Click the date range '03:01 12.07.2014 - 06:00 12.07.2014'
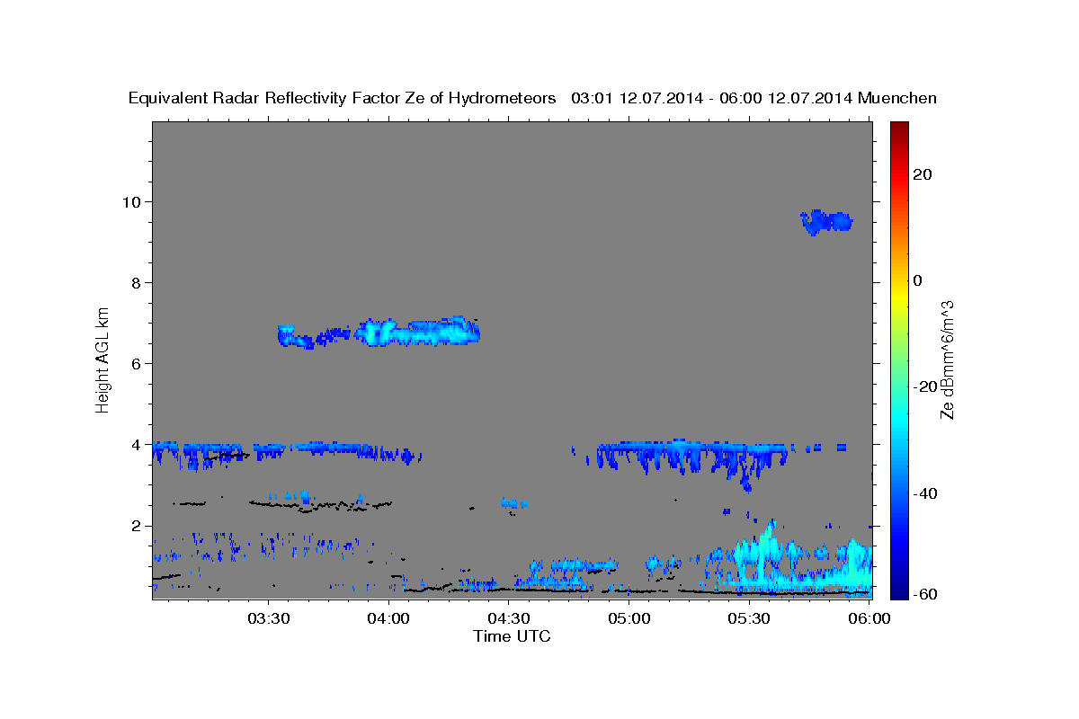This screenshot has width=1079, height=719. (711, 98)
